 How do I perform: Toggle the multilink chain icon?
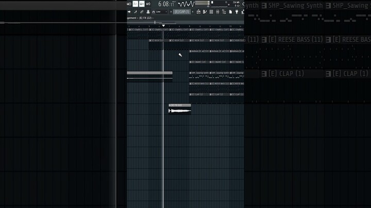click(x=142, y=12)
